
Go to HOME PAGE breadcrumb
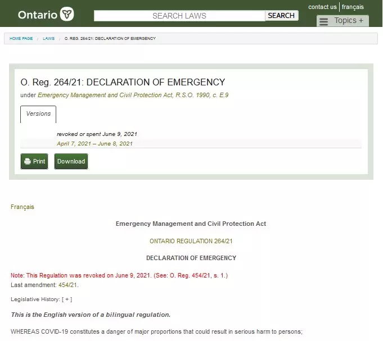click(21, 39)
